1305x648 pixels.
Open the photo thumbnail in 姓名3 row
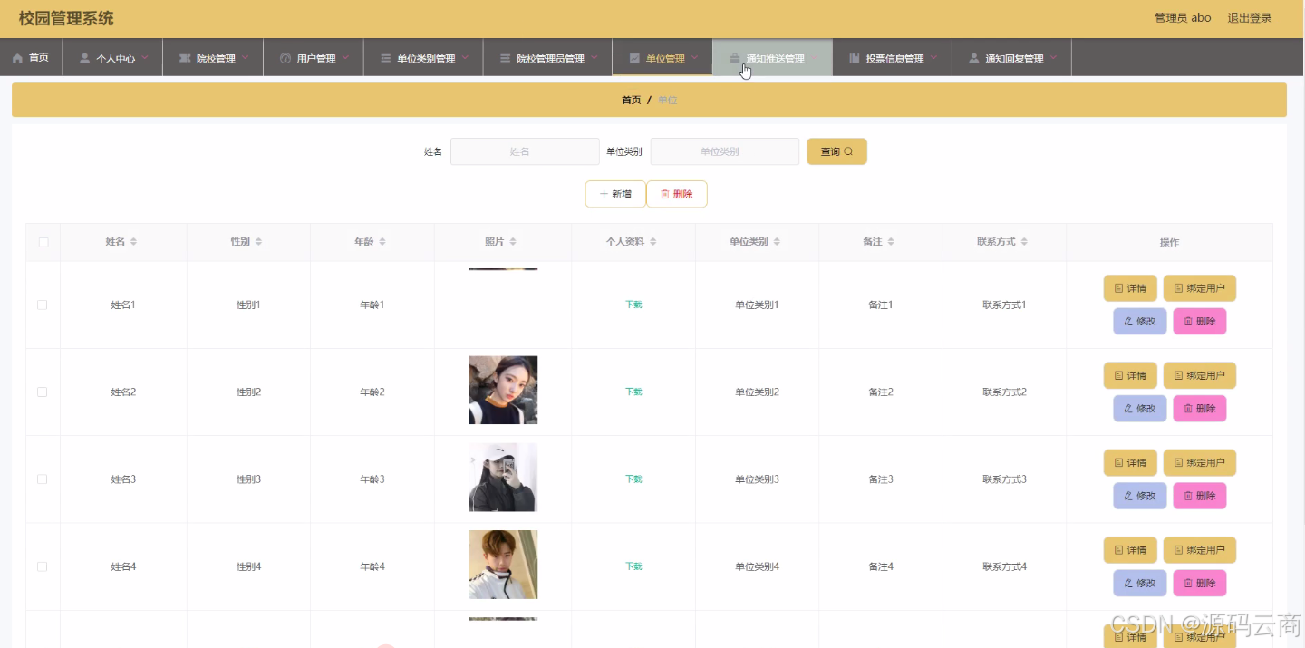[x=503, y=478]
